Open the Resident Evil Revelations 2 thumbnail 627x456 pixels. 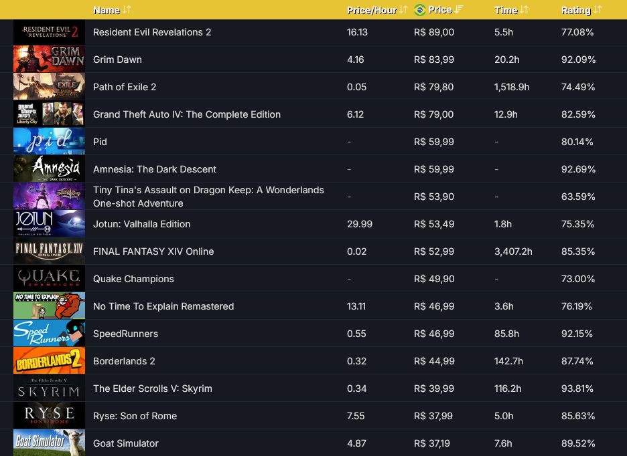pyautogui.click(x=49, y=32)
